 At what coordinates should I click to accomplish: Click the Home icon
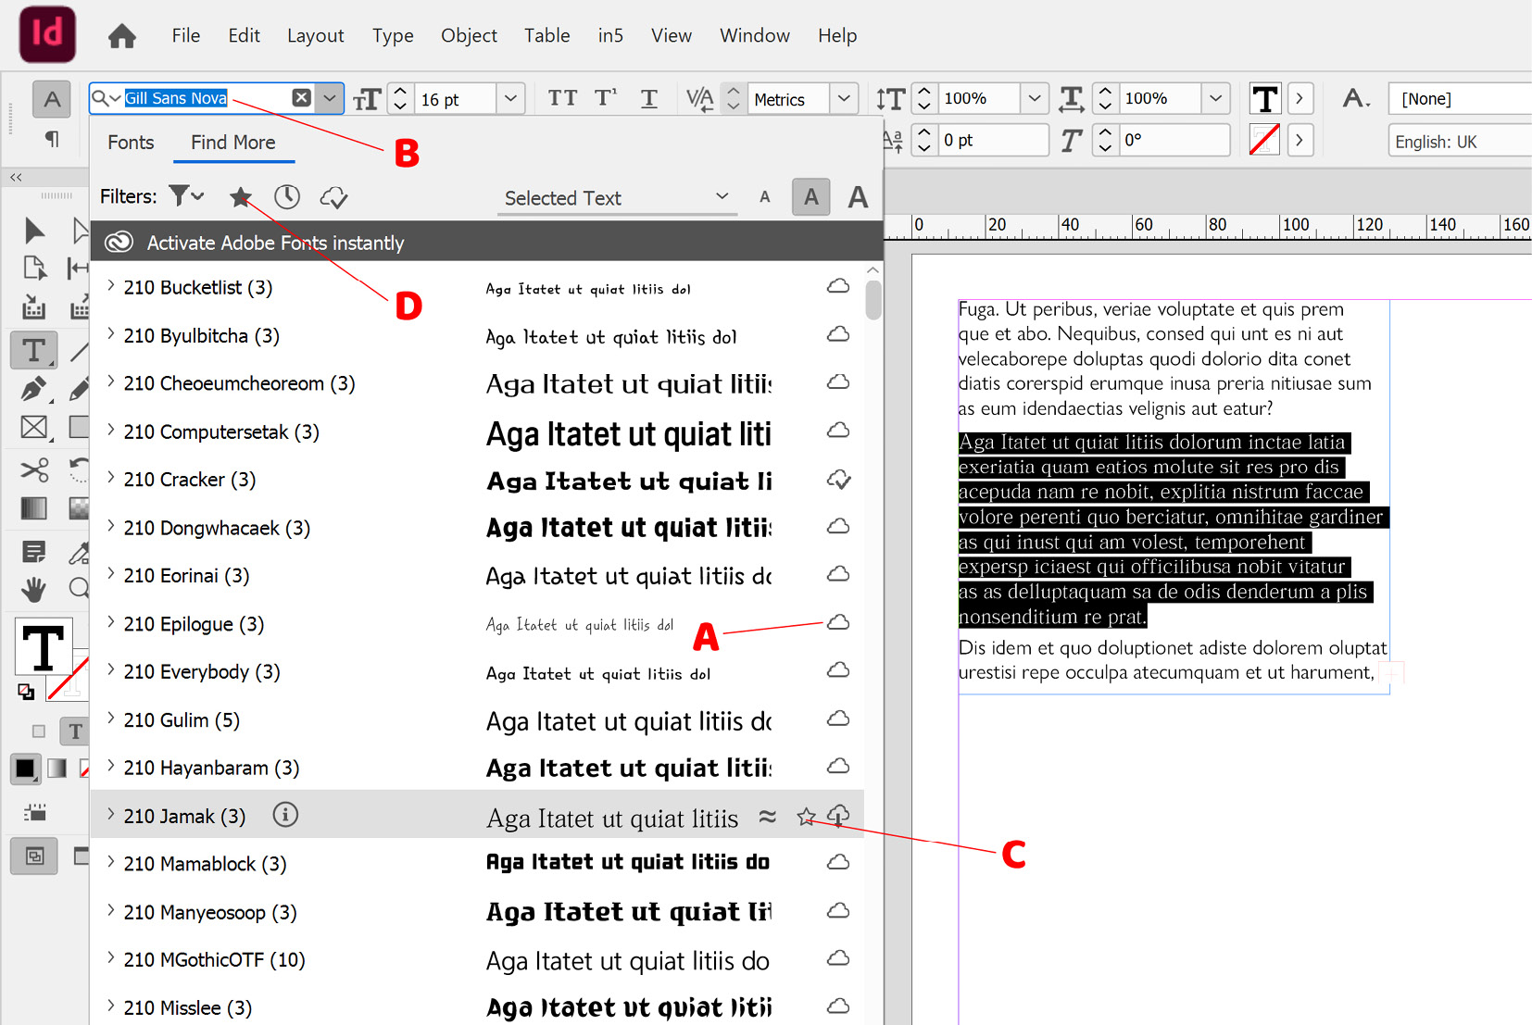click(121, 36)
